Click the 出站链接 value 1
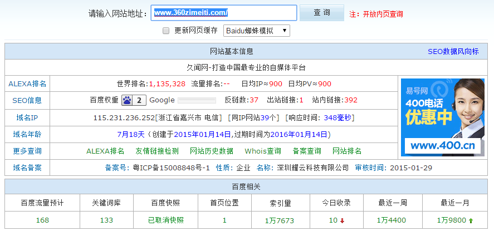The width and height of the screenshot is (494, 231). [301, 100]
